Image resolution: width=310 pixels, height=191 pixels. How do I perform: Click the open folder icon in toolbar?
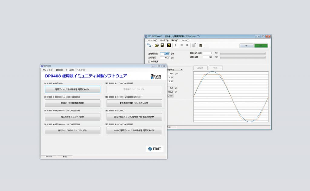pyautogui.click(x=157, y=45)
